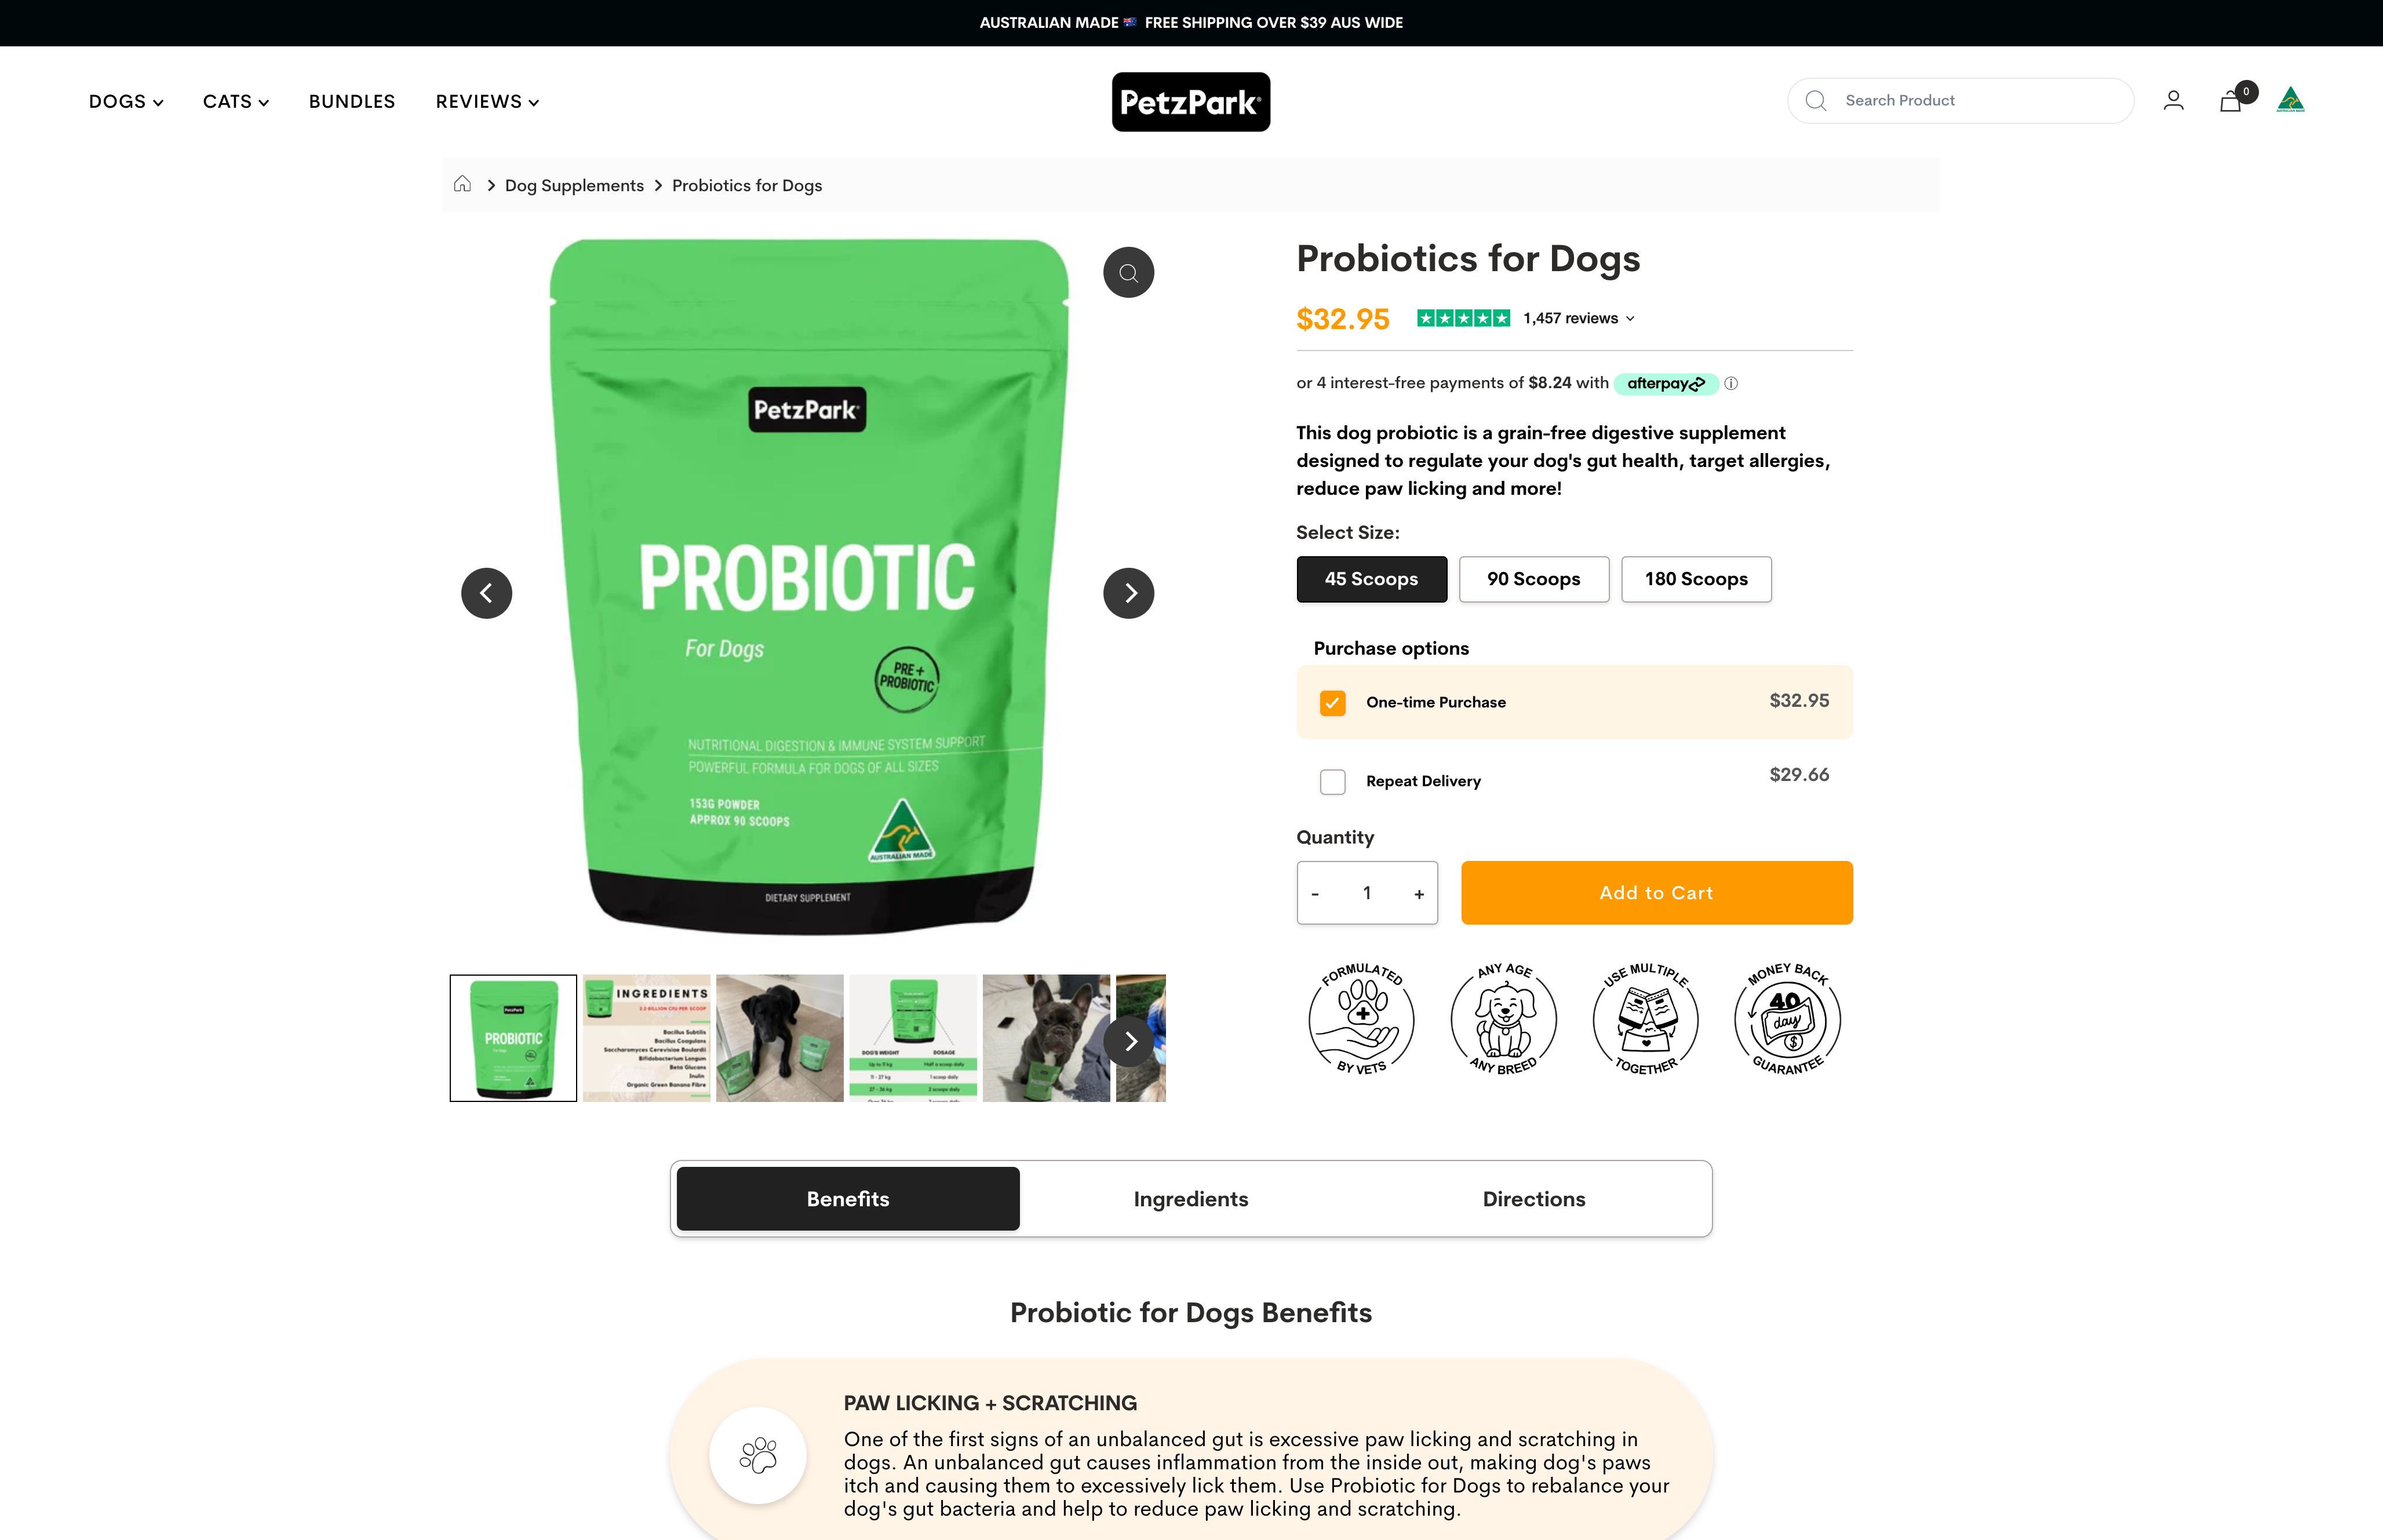The image size is (2383, 1540).
Task: Go to home via breadcrumb house icon
Action: [x=462, y=184]
